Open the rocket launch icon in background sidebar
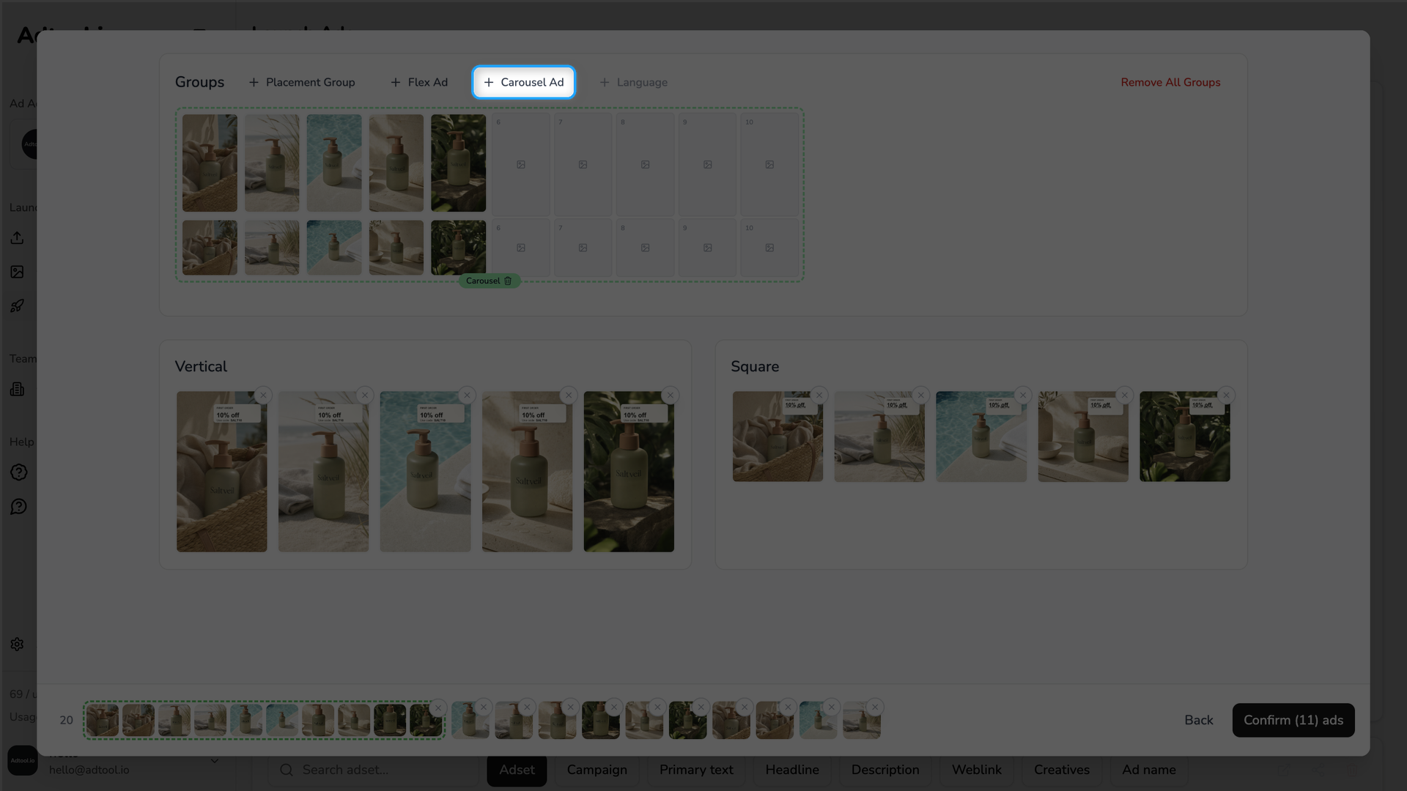 [18, 305]
